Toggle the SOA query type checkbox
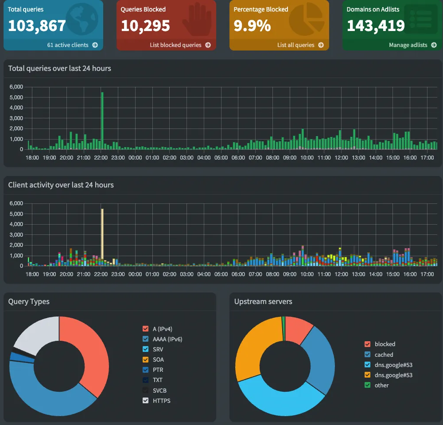 (x=145, y=359)
